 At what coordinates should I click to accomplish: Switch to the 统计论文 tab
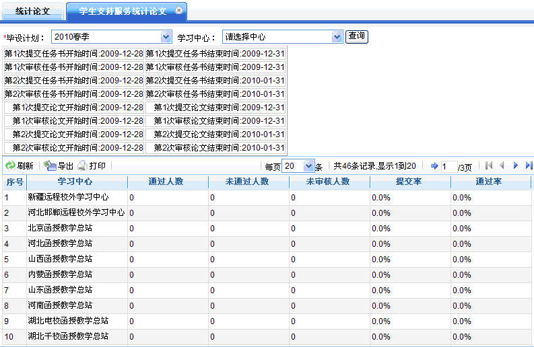click(33, 11)
